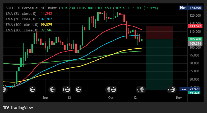This screenshot has width=207, height=113.
Task: Click the red 113.522 stop price tag
Action: [x=195, y=26]
